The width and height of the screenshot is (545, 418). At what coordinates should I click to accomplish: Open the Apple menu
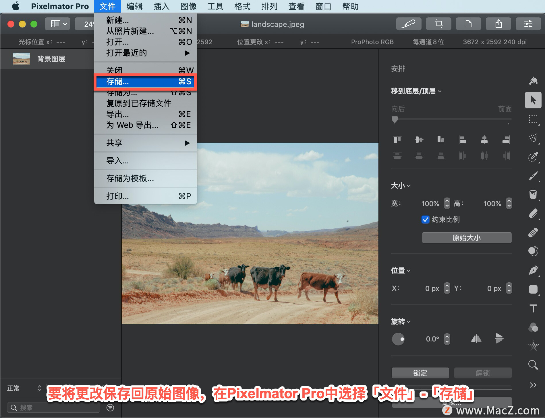click(16, 6)
